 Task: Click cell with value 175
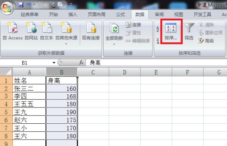coord(62,120)
